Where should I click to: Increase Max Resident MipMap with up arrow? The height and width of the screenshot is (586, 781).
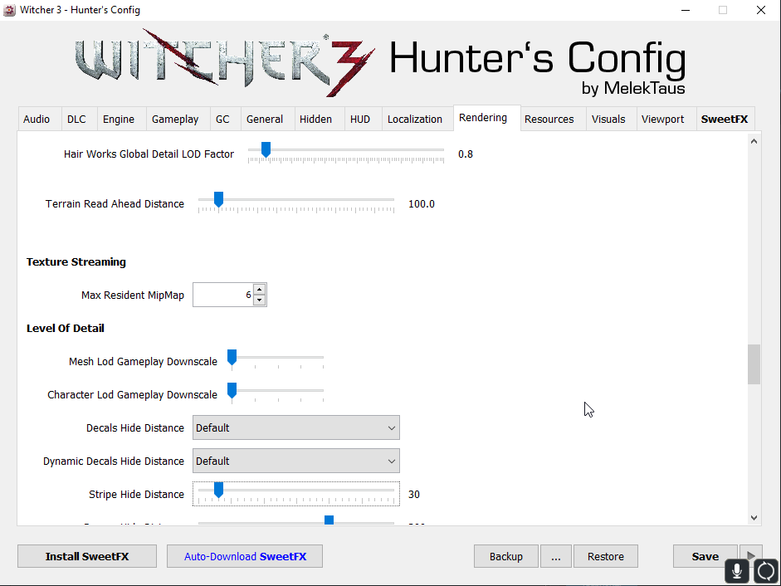(259, 290)
